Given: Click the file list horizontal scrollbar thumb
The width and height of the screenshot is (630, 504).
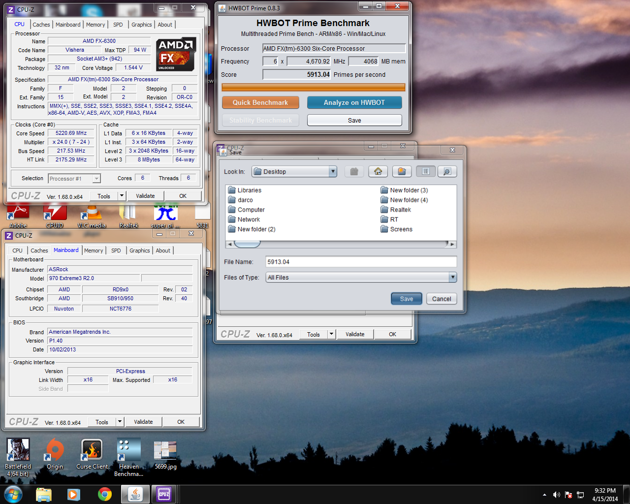Looking at the screenshot, I should 247,244.
